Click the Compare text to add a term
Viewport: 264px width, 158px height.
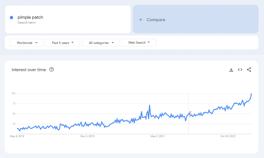point(156,20)
